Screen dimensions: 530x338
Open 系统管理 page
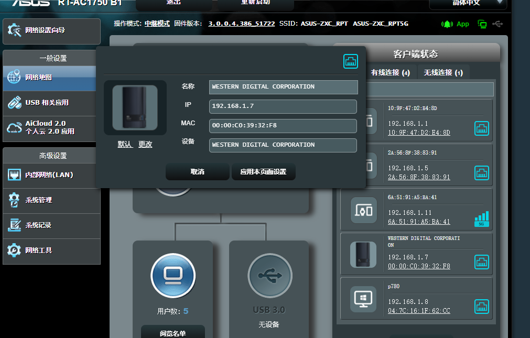[x=51, y=200]
